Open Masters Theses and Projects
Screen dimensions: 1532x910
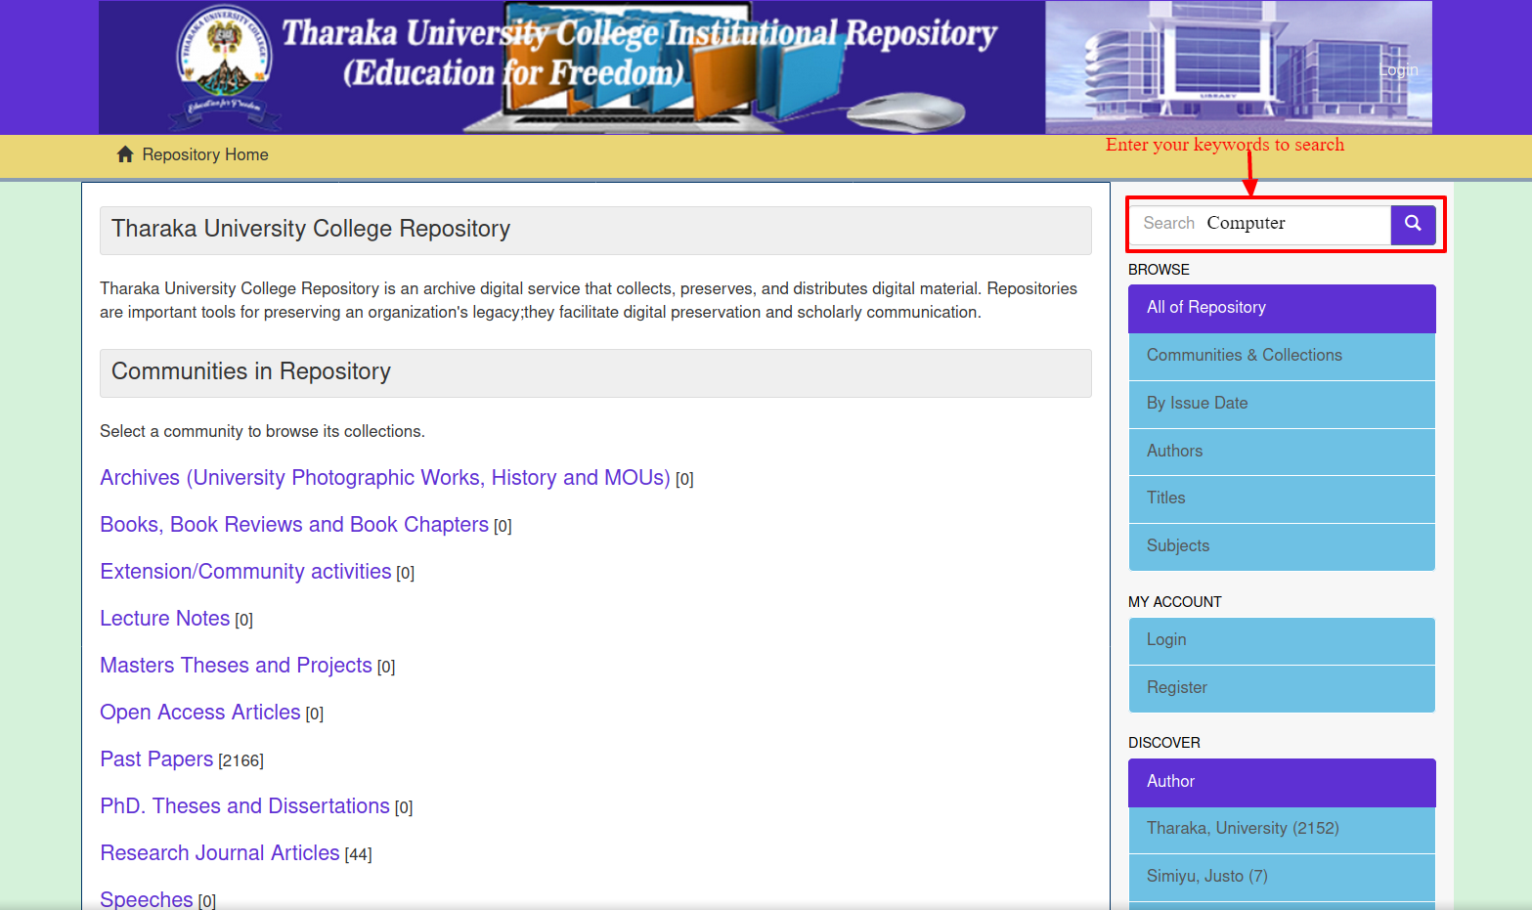point(236,666)
